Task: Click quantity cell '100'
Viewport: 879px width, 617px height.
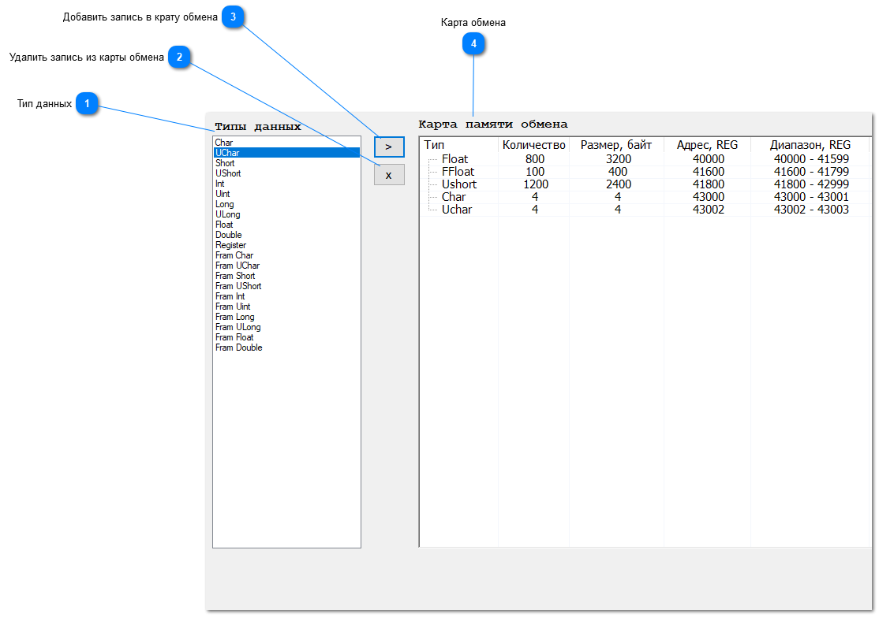Action: 535,172
